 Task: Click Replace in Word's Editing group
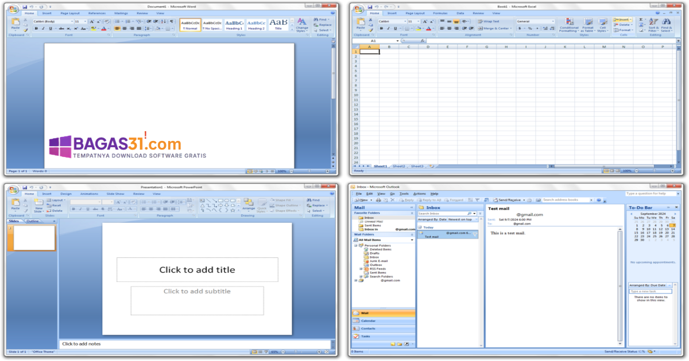pos(323,25)
